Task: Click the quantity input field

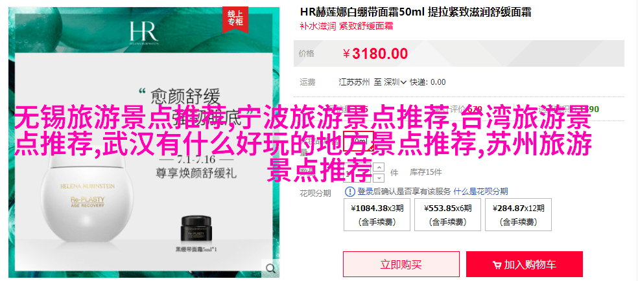Action: [358, 172]
